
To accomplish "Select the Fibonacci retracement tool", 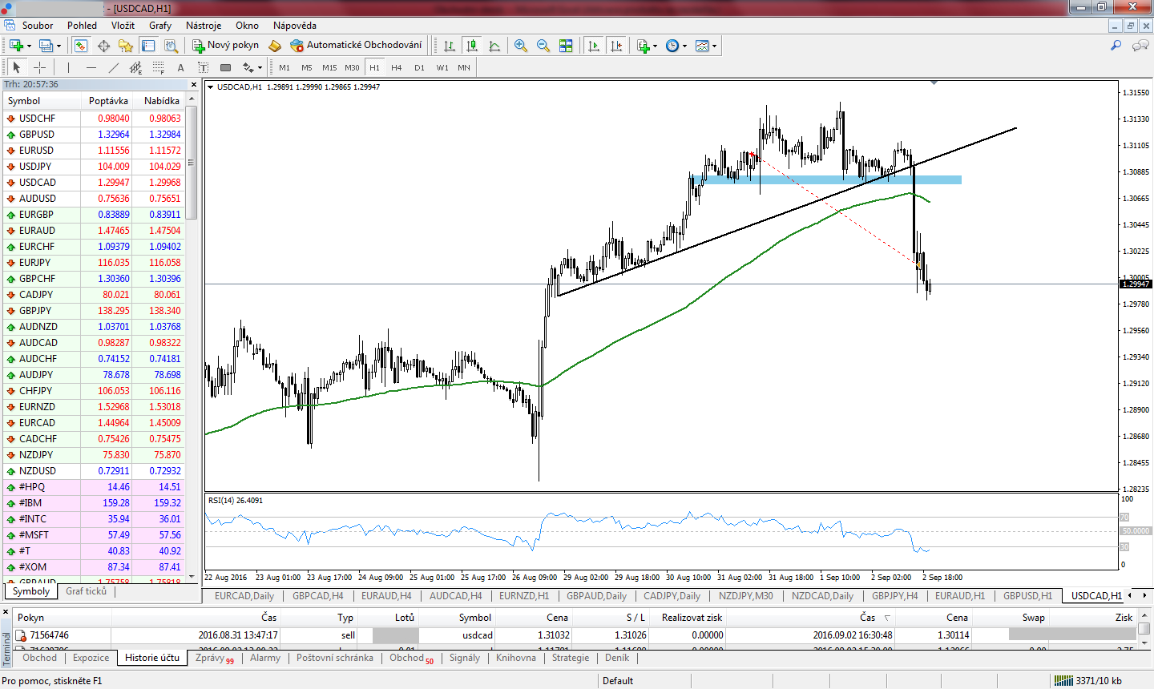I will point(159,67).
